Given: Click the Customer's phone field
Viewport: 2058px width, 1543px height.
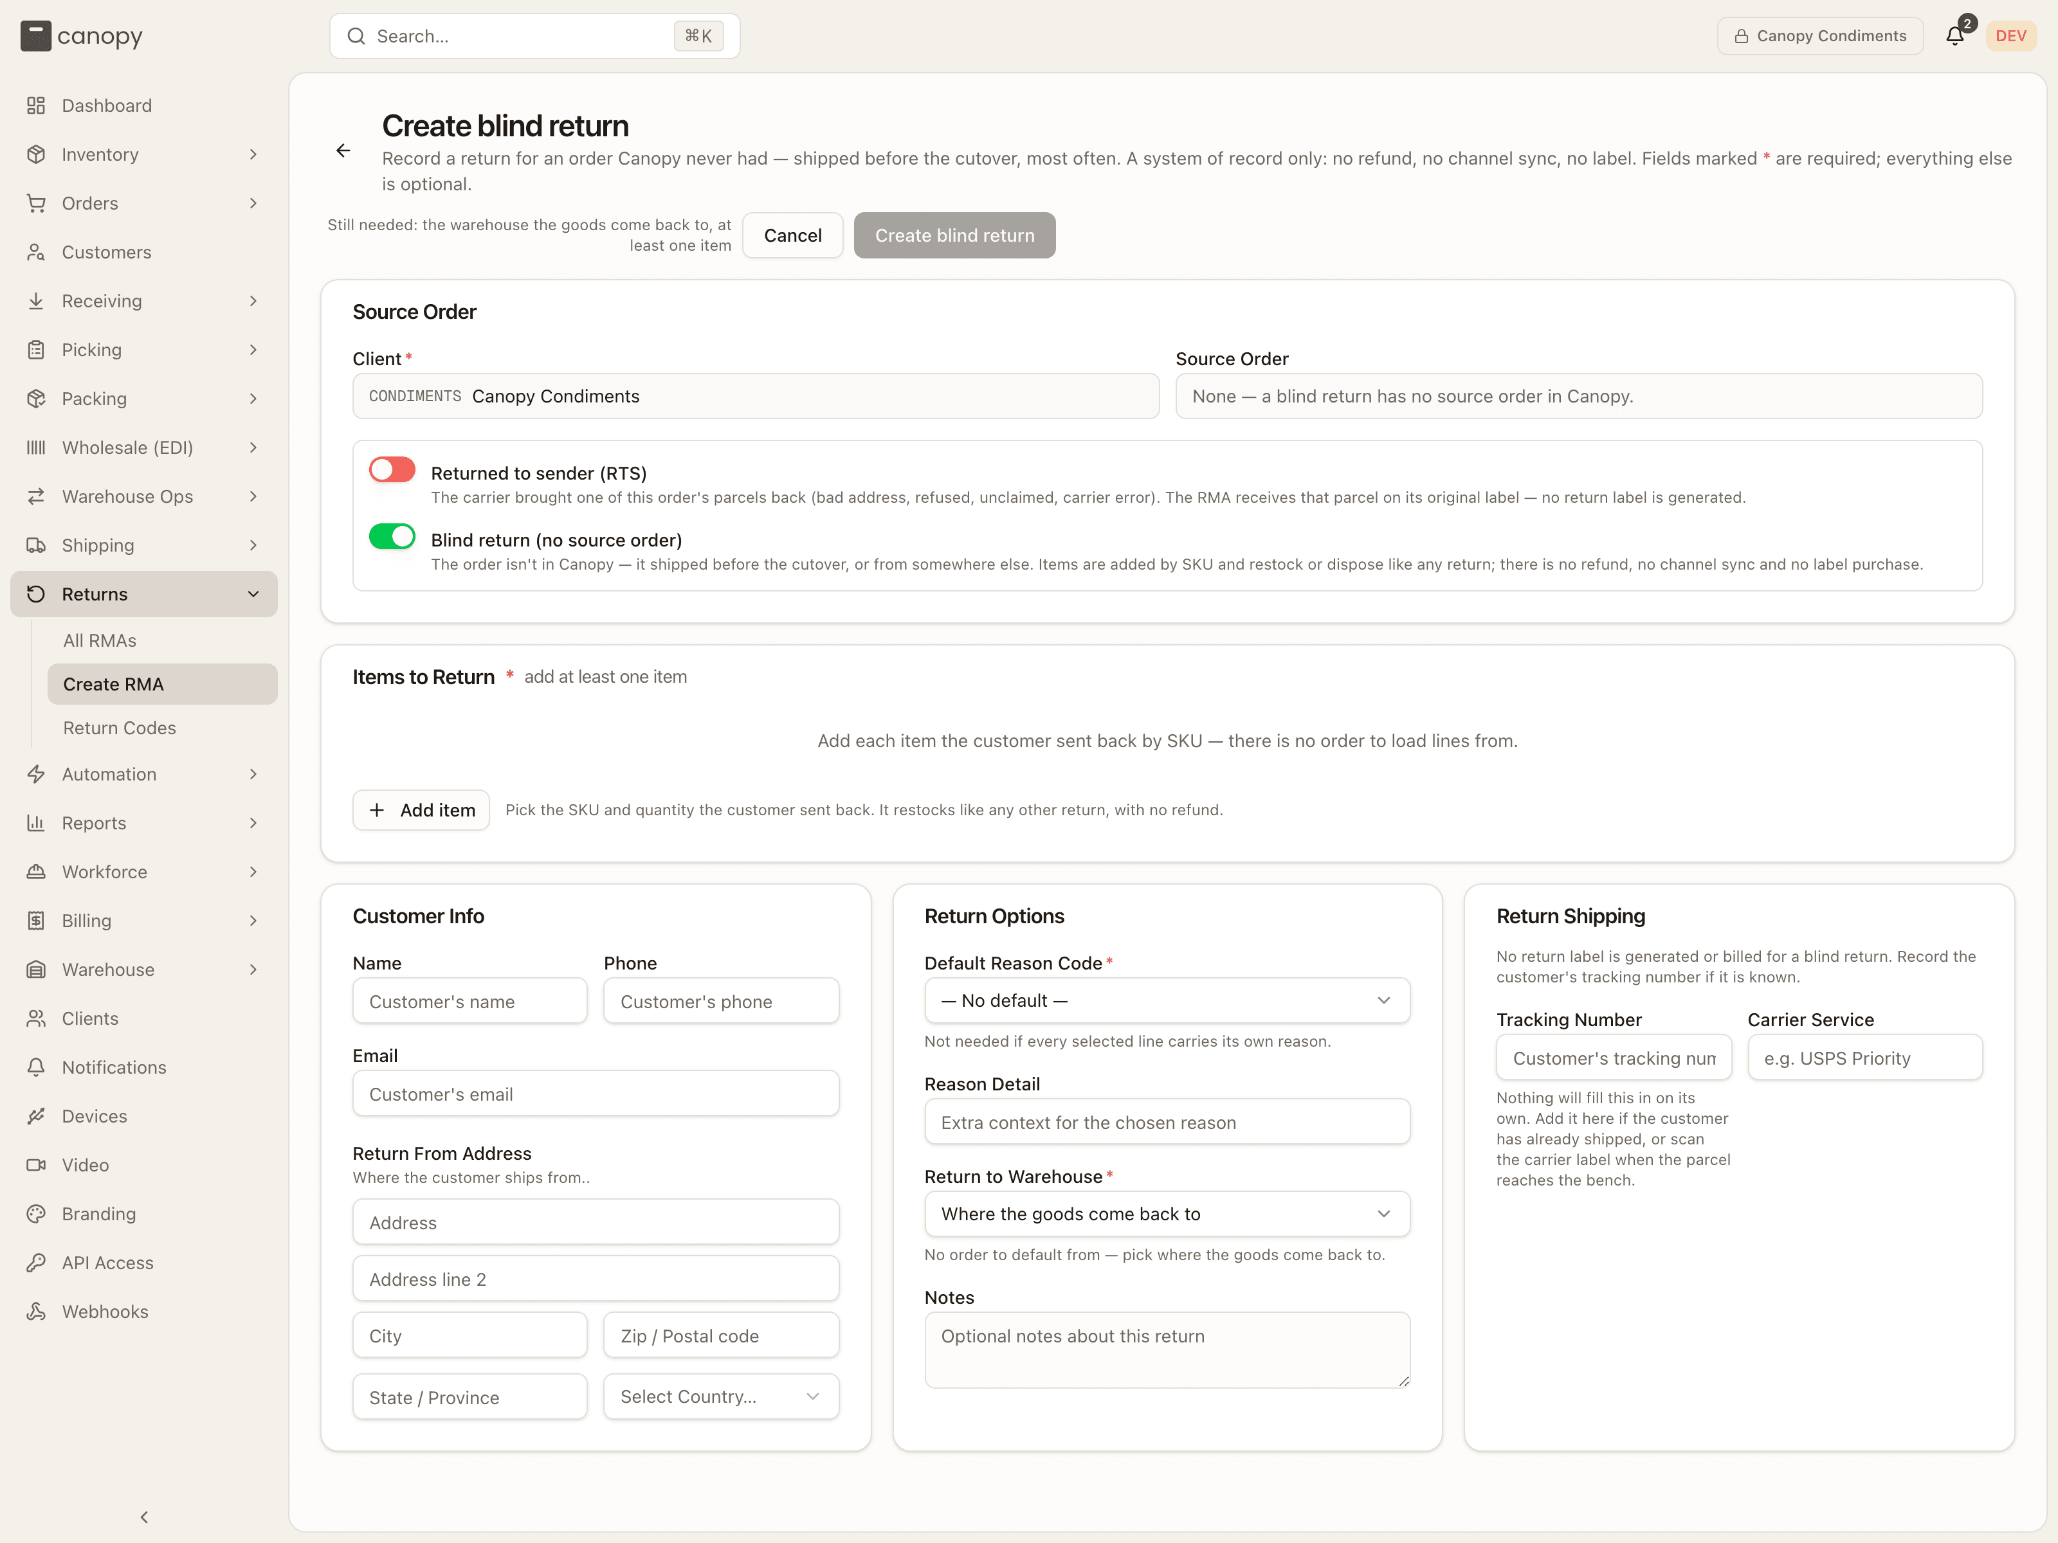Looking at the screenshot, I should pos(721,1001).
